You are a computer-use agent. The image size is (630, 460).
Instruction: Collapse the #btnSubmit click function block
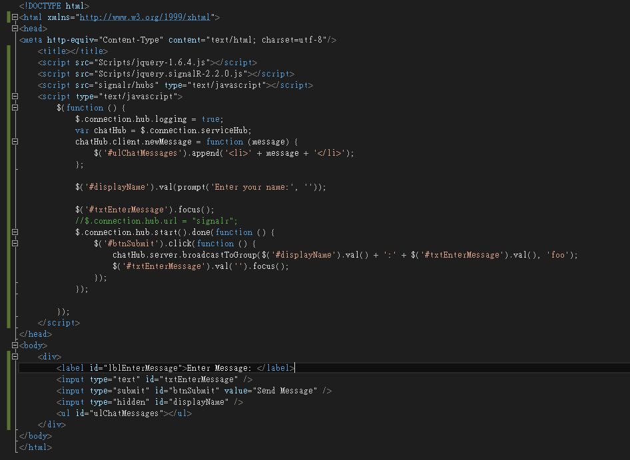tap(15, 244)
